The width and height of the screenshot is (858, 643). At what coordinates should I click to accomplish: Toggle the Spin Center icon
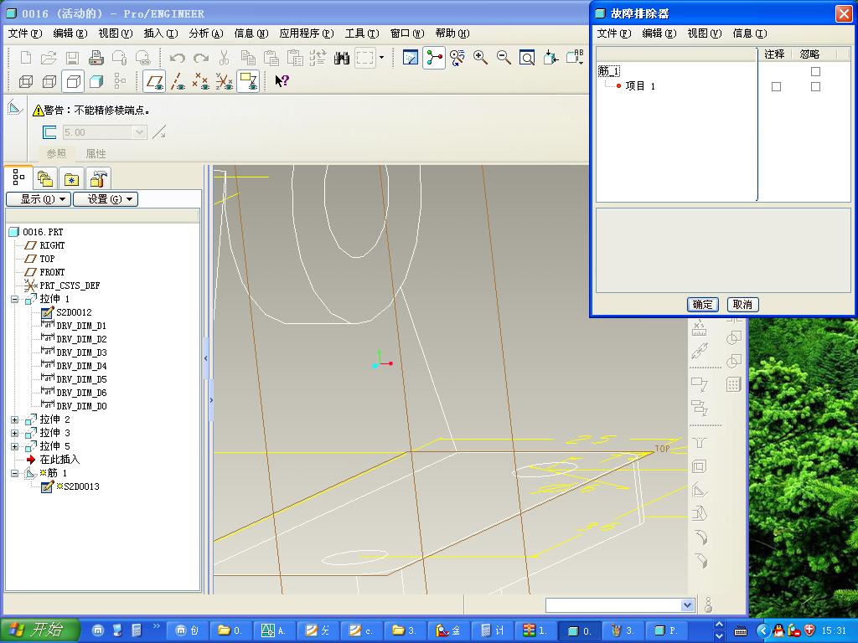pyautogui.click(x=434, y=58)
